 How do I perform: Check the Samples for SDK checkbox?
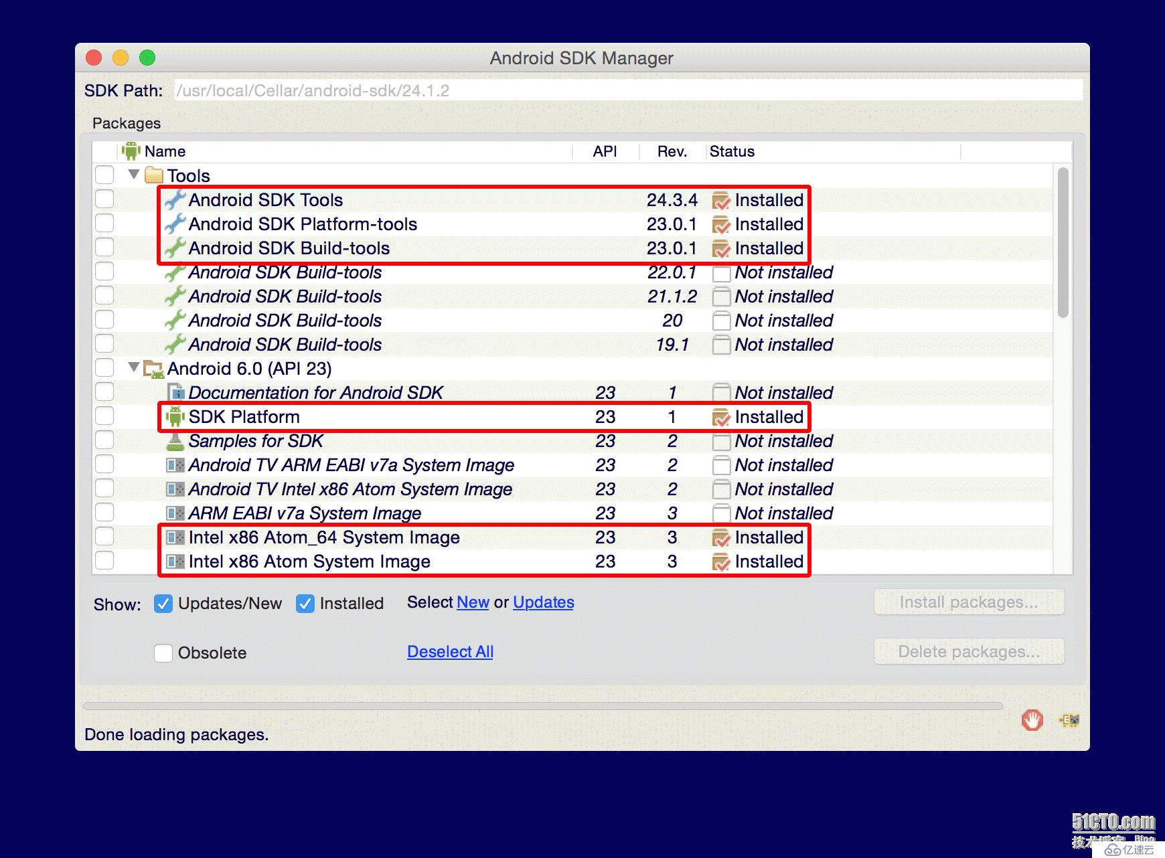click(104, 440)
